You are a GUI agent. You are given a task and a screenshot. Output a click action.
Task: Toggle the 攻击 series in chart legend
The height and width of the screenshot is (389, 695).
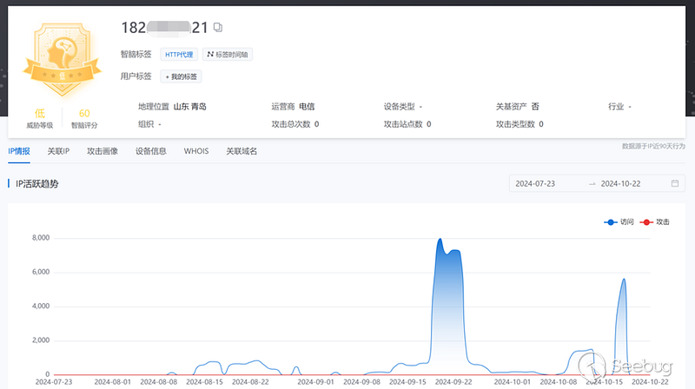655,222
